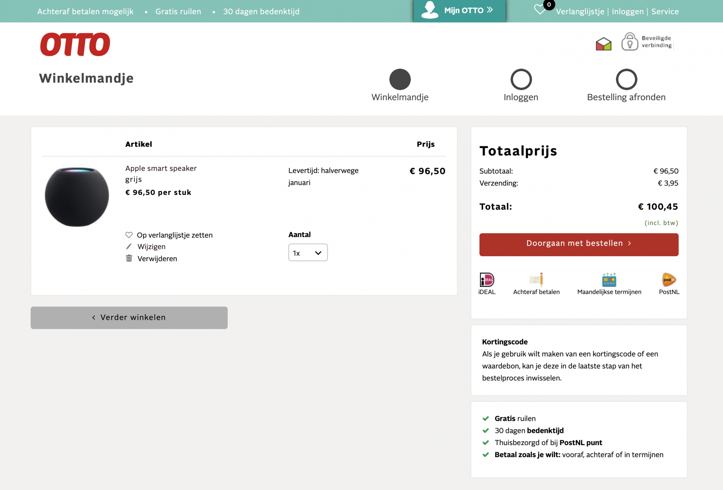The height and width of the screenshot is (490, 723).
Task: Click the Achteraf betalen icon
Action: (x=536, y=280)
